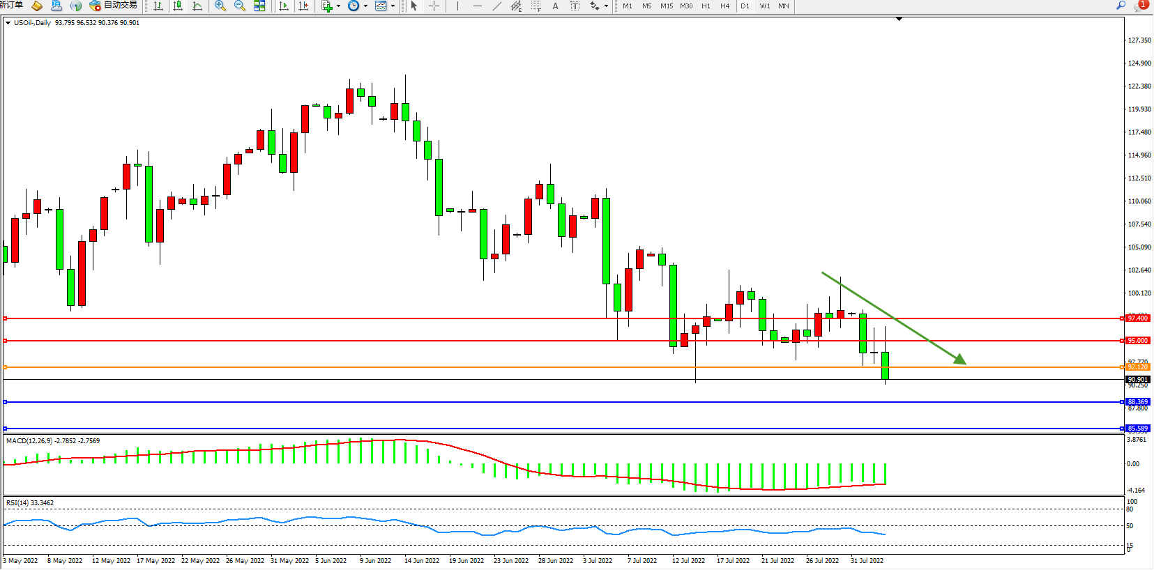Toggle chart auto-scroll to latest bar
The width and height of the screenshot is (1154, 570).
284,6
